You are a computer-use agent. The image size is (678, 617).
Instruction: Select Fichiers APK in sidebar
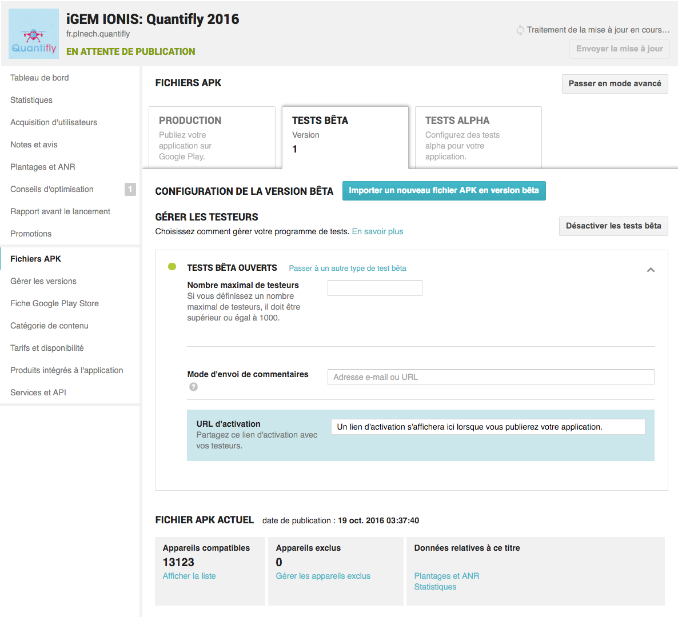tap(35, 259)
